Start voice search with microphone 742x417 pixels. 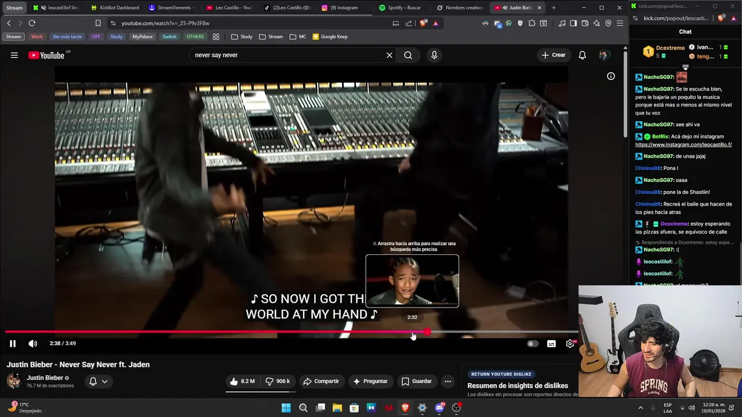[x=434, y=55]
